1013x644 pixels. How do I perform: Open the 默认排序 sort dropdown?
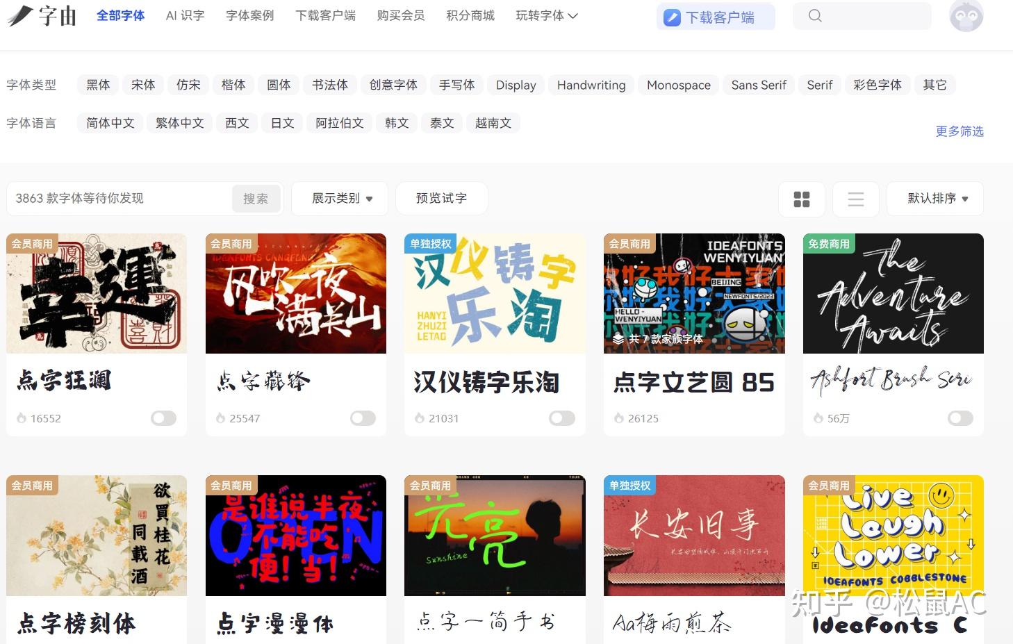coord(936,199)
